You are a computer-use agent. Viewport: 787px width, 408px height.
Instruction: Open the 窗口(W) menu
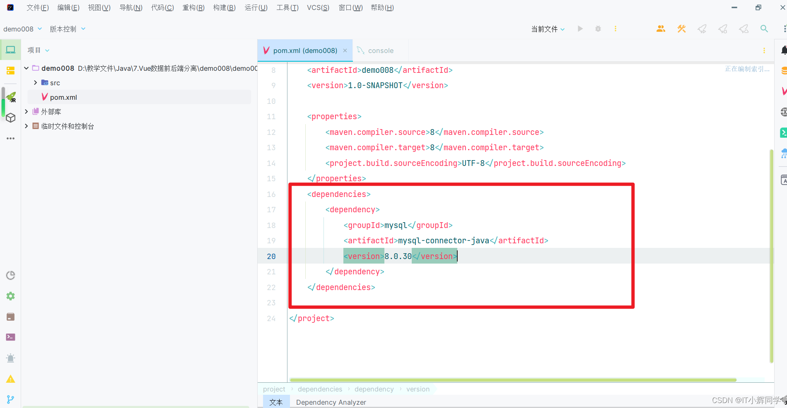(x=350, y=8)
